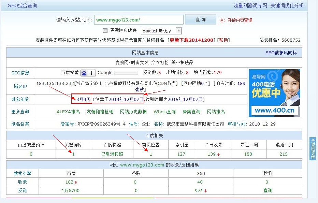This screenshot has width=318, height=203.
Task: Click the internal link count 179
Action: tap(218, 73)
